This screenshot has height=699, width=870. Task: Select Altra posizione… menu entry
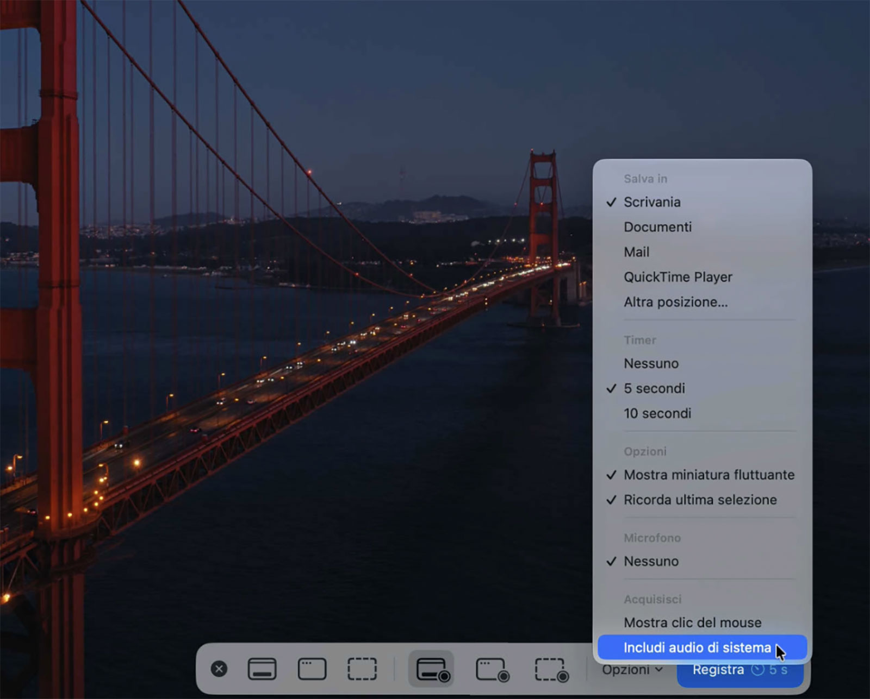tap(702, 302)
